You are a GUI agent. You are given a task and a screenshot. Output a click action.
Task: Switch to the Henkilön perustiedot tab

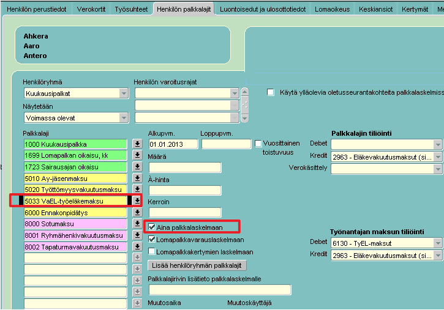click(x=37, y=9)
